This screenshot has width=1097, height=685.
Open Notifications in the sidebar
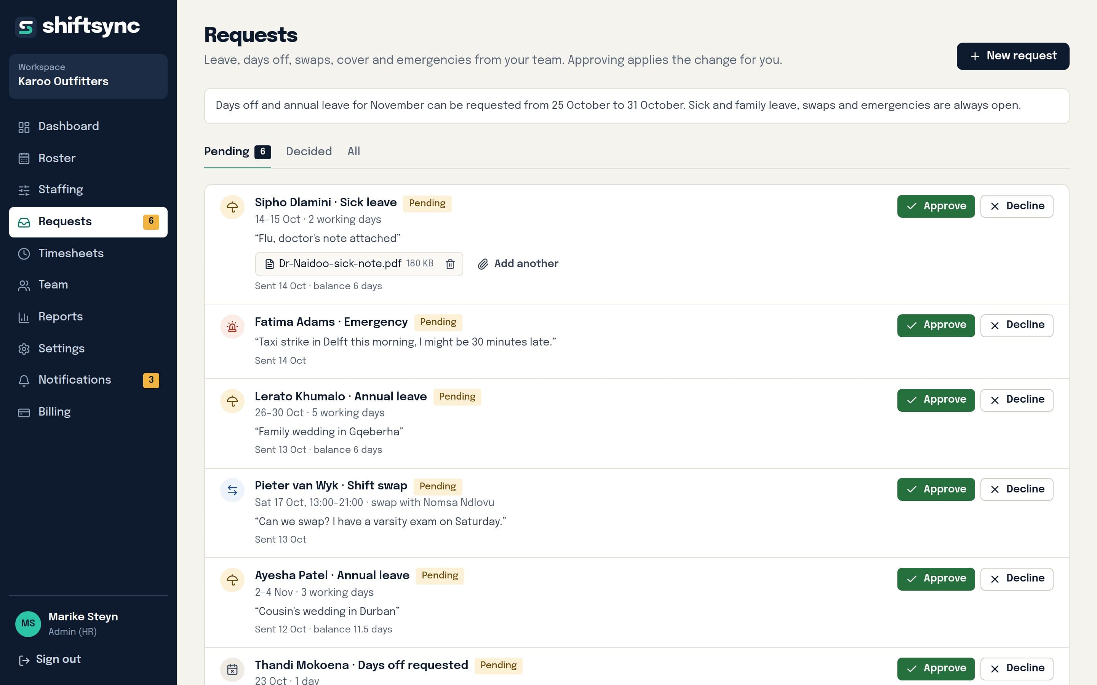(88, 380)
